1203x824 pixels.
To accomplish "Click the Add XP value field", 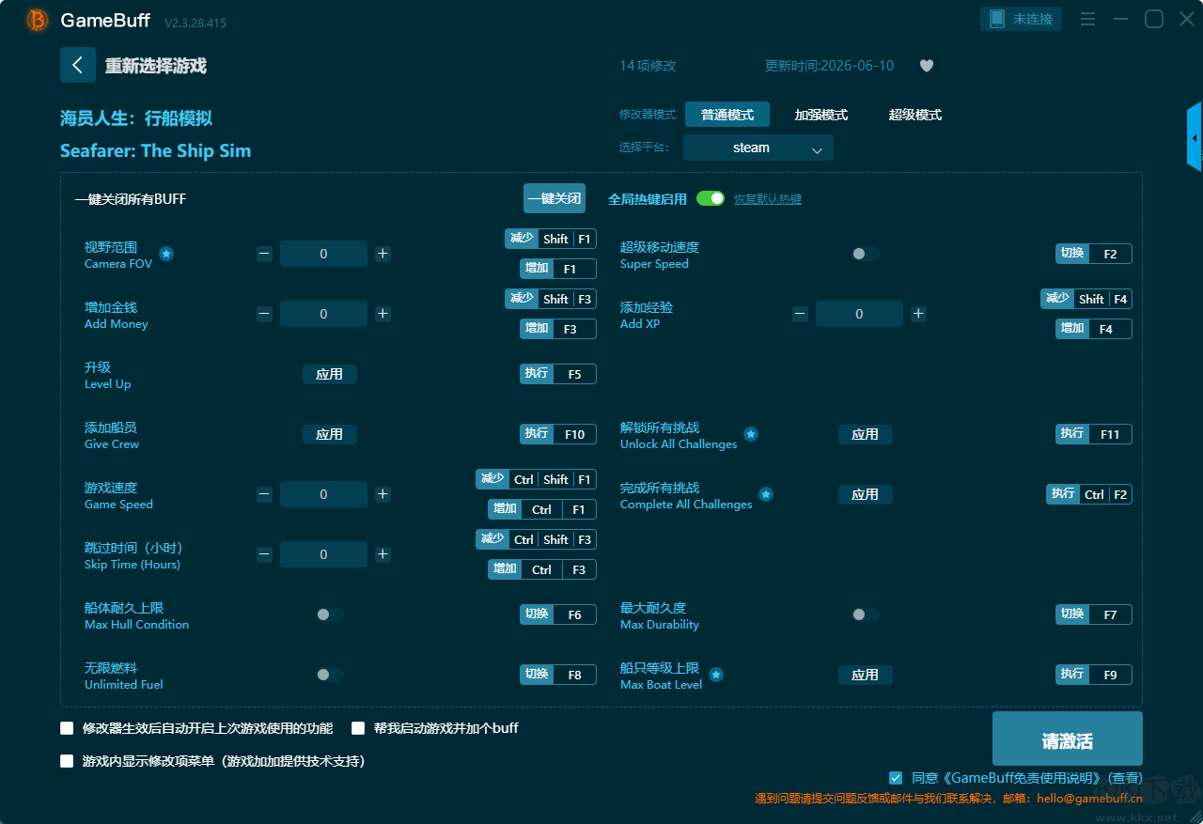I will click(x=859, y=314).
